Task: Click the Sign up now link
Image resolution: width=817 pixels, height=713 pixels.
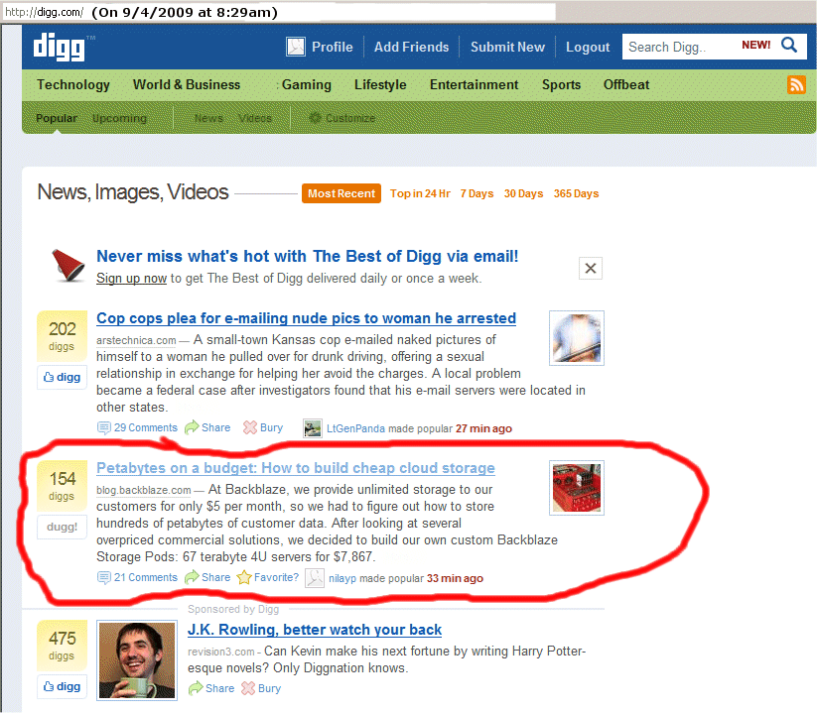Action: pyautogui.click(x=131, y=279)
